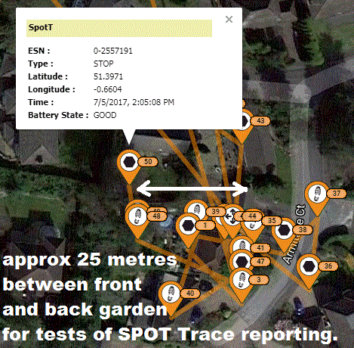Click the number tag 44
The height and width of the screenshot is (348, 354).
pos(252,216)
